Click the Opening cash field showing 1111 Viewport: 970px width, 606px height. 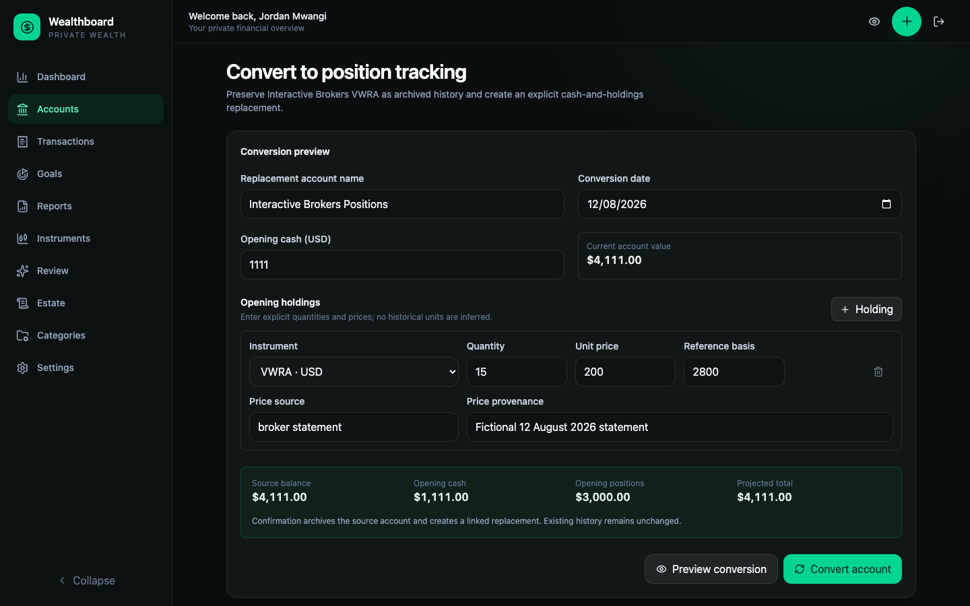(402, 265)
